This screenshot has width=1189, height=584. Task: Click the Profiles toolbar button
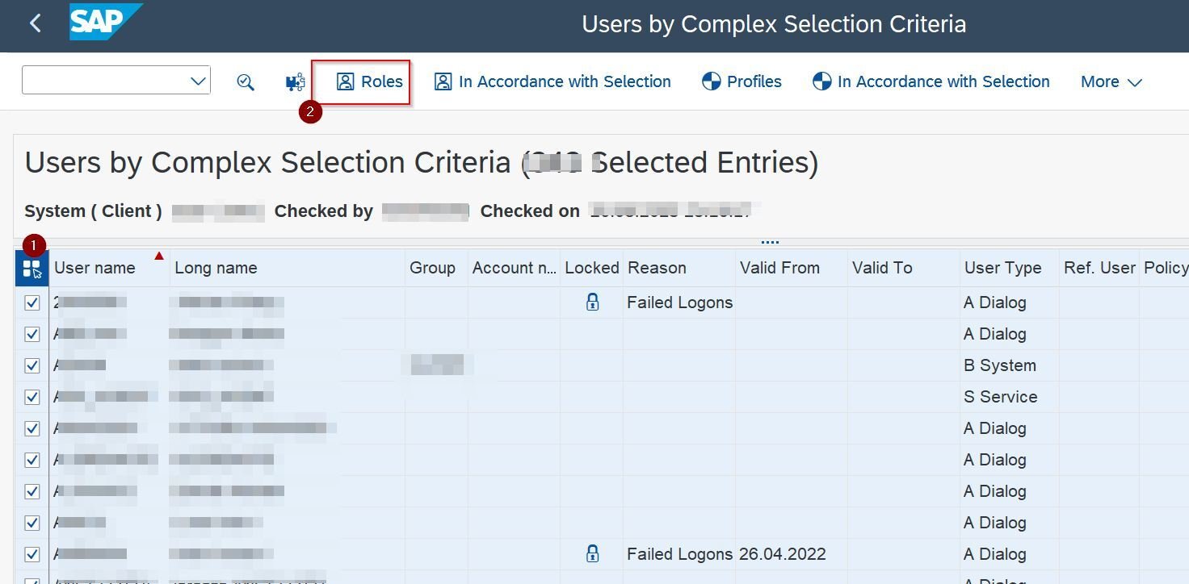point(742,81)
